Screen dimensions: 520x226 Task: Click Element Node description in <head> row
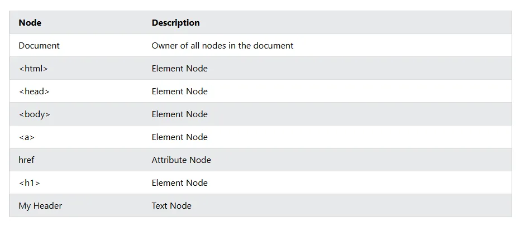coord(179,92)
